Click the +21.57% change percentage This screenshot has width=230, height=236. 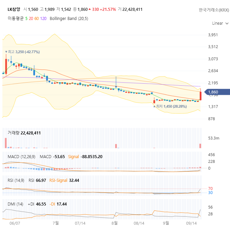point(108,9)
